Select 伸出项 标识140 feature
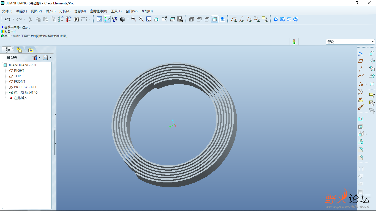 (23, 93)
